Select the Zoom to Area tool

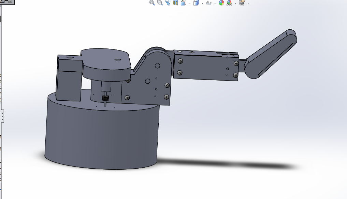(160, 3)
